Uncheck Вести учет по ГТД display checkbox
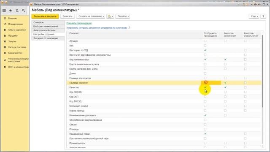 point(205,50)
